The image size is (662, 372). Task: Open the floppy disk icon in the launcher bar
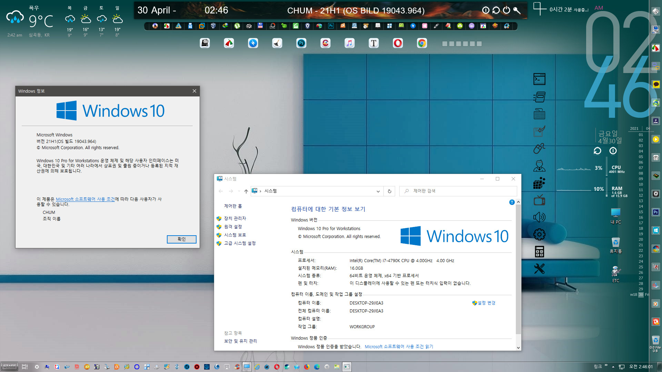click(260, 26)
